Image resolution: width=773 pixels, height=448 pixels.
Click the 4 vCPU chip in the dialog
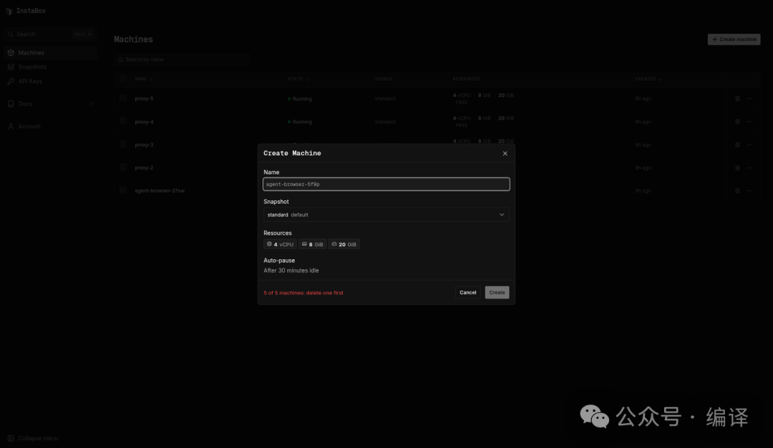pyautogui.click(x=280, y=245)
